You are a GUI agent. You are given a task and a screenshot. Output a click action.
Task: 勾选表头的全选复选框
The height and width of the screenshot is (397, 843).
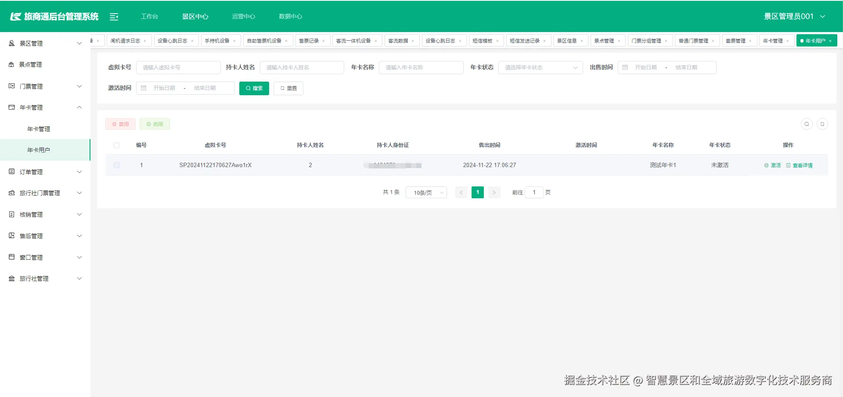pyautogui.click(x=116, y=145)
